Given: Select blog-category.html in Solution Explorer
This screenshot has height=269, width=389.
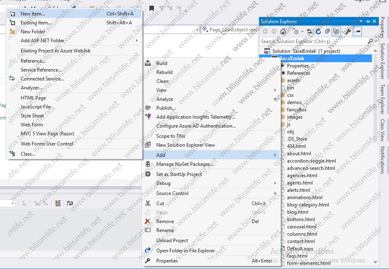Looking at the screenshot, I should (x=308, y=205).
